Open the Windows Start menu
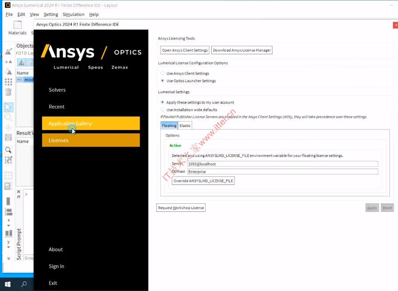Screen dimensions: 398x291 (8, 284)
